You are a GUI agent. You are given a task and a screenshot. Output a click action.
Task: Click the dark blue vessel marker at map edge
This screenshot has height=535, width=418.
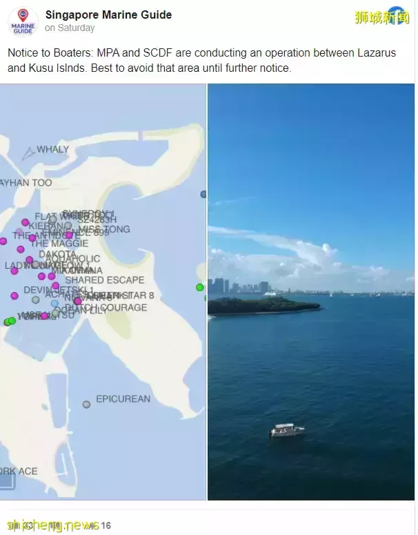pos(203,194)
